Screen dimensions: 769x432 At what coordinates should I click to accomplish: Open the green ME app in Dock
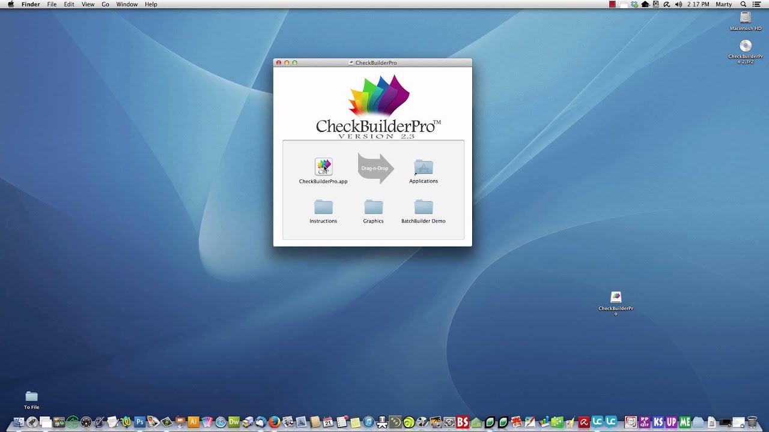point(684,422)
